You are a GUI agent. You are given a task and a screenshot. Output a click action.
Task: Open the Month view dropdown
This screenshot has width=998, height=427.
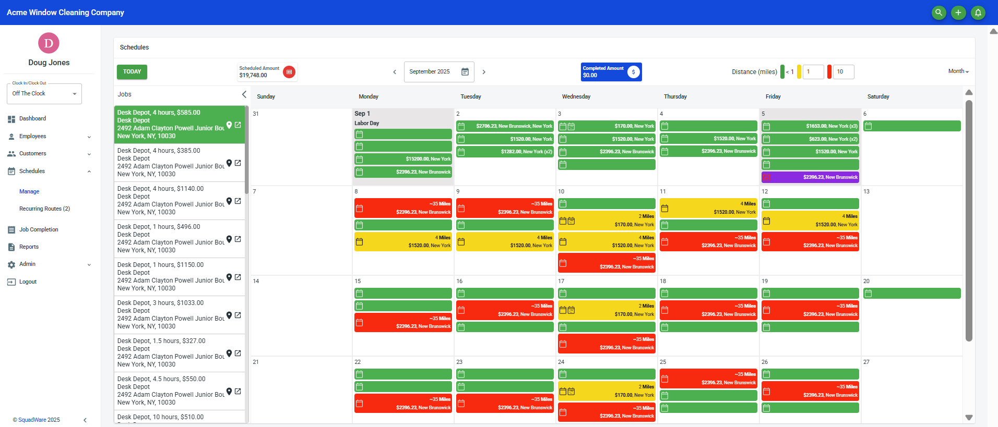(x=958, y=71)
